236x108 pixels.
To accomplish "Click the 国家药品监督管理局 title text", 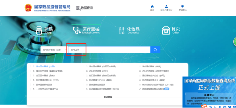I will click(52, 7).
